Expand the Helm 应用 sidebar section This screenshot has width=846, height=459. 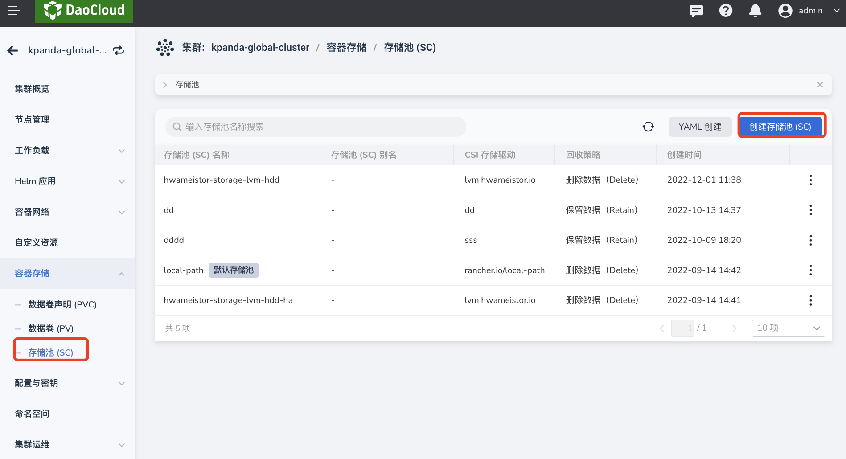68,181
